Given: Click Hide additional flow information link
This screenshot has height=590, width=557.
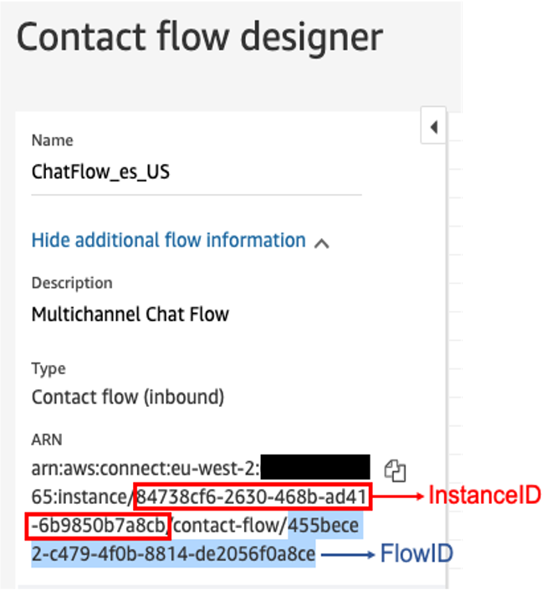Looking at the screenshot, I should [168, 241].
